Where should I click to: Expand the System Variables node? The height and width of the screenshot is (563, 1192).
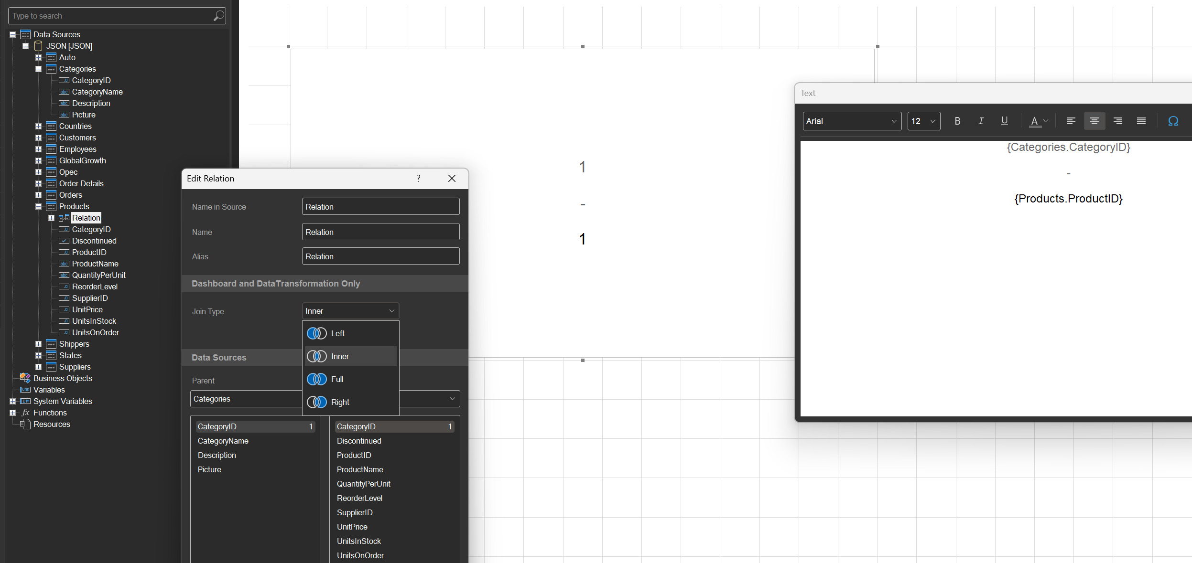click(13, 401)
